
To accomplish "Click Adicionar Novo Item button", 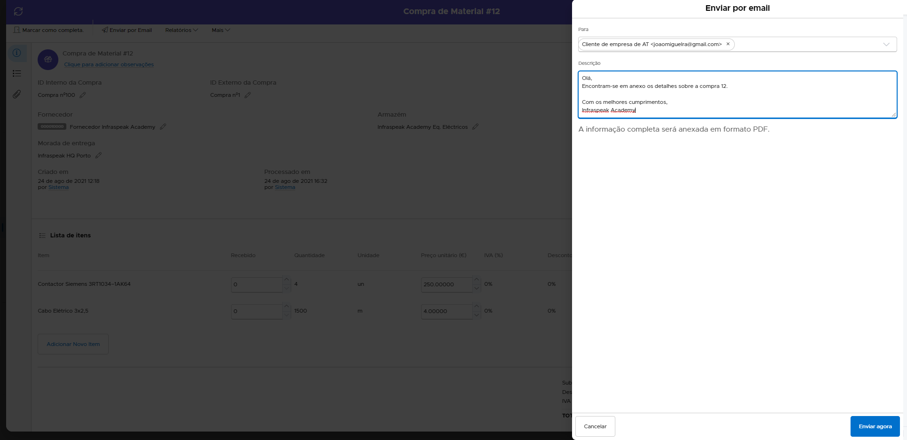I will (x=73, y=344).
